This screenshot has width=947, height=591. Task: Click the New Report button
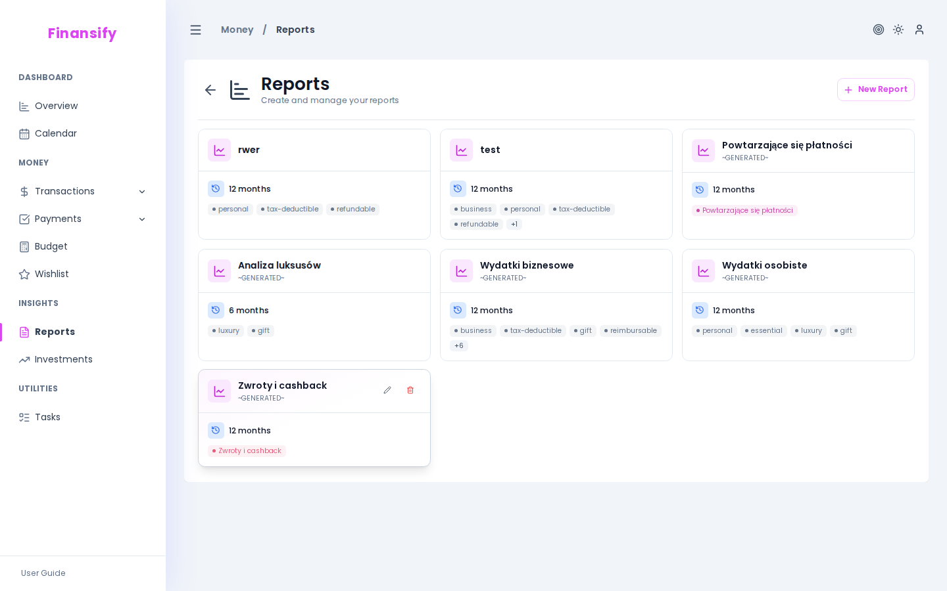(x=876, y=89)
